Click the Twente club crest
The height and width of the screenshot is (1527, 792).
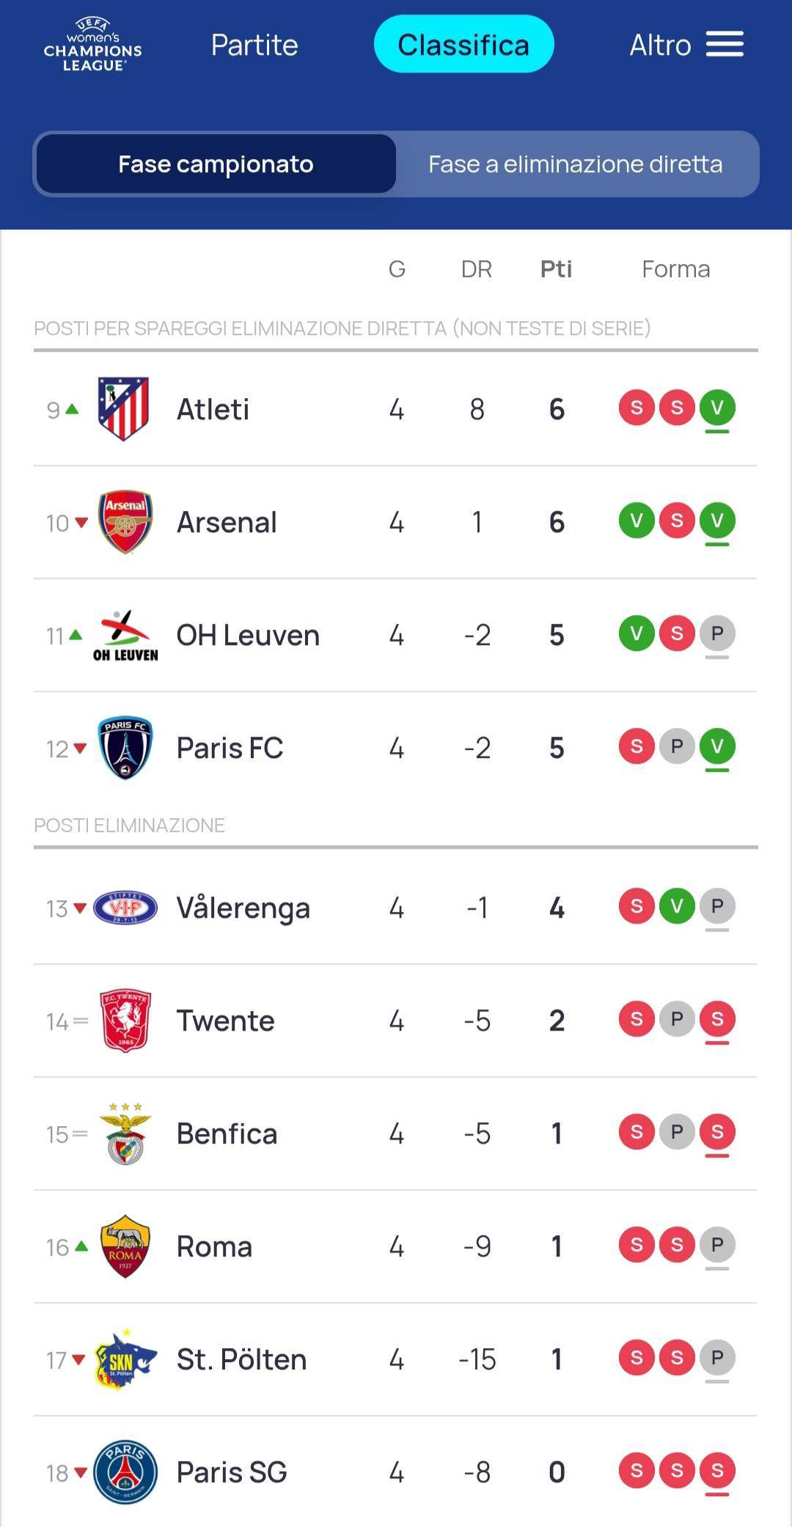pyautogui.click(x=125, y=1020)
